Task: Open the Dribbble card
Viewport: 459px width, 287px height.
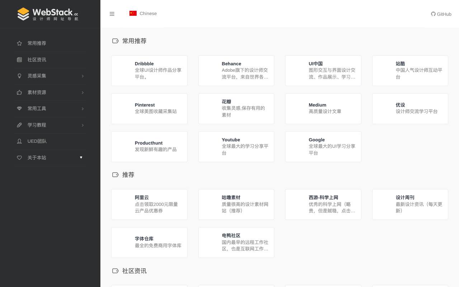Action: (149, 71)
